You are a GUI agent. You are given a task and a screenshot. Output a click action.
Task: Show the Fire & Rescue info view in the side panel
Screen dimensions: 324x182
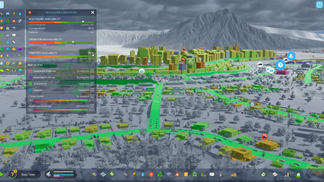14,21
